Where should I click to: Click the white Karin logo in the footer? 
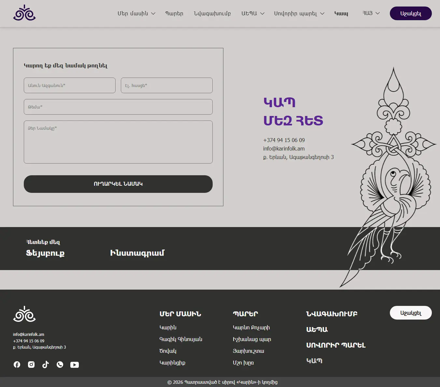(x=24, y=314)
